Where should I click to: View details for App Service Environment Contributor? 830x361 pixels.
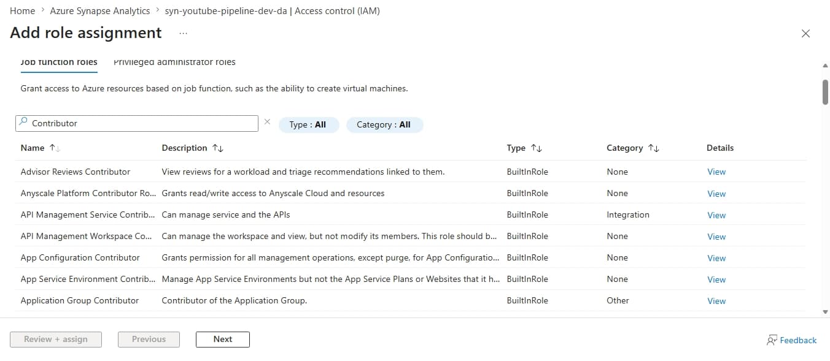point(716,279)
